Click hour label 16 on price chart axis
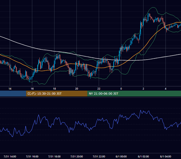The height and width of the screenshot is (159, 181). coord(32,89)
